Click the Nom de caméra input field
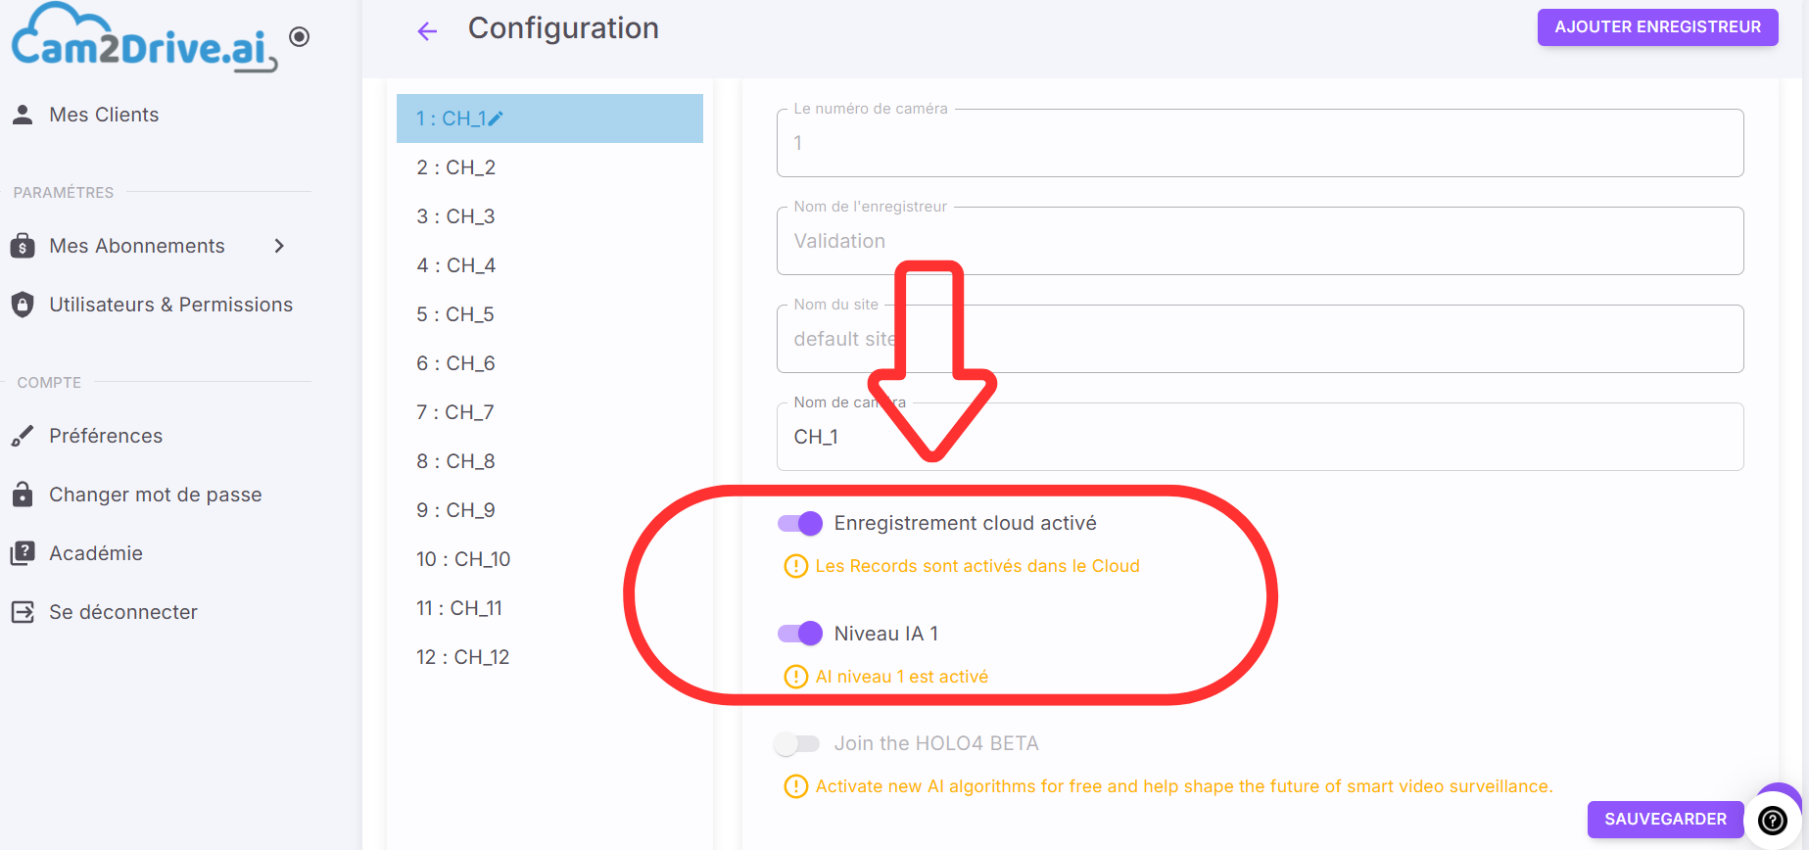 click(1260, 437)
